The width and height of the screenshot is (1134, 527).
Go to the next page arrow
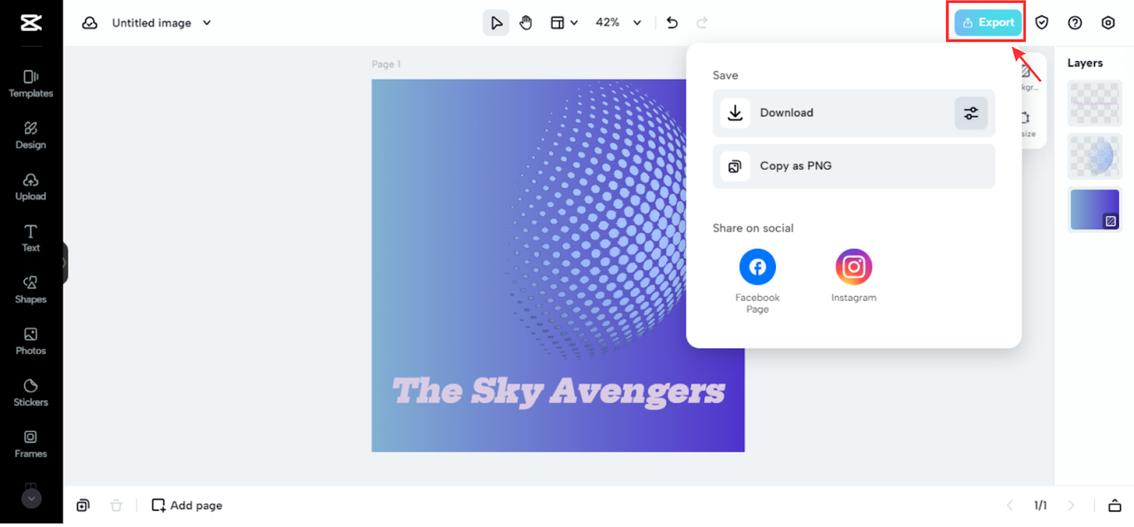point(1071,506)
